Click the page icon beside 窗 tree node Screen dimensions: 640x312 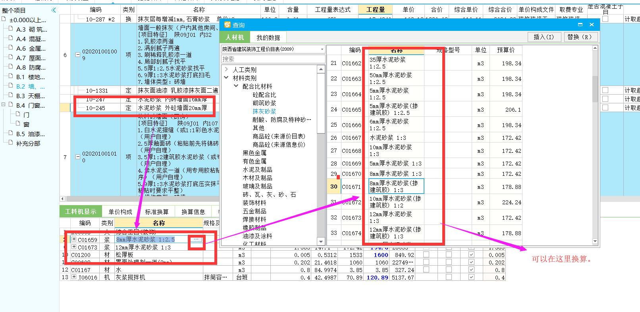pos(18,124)
